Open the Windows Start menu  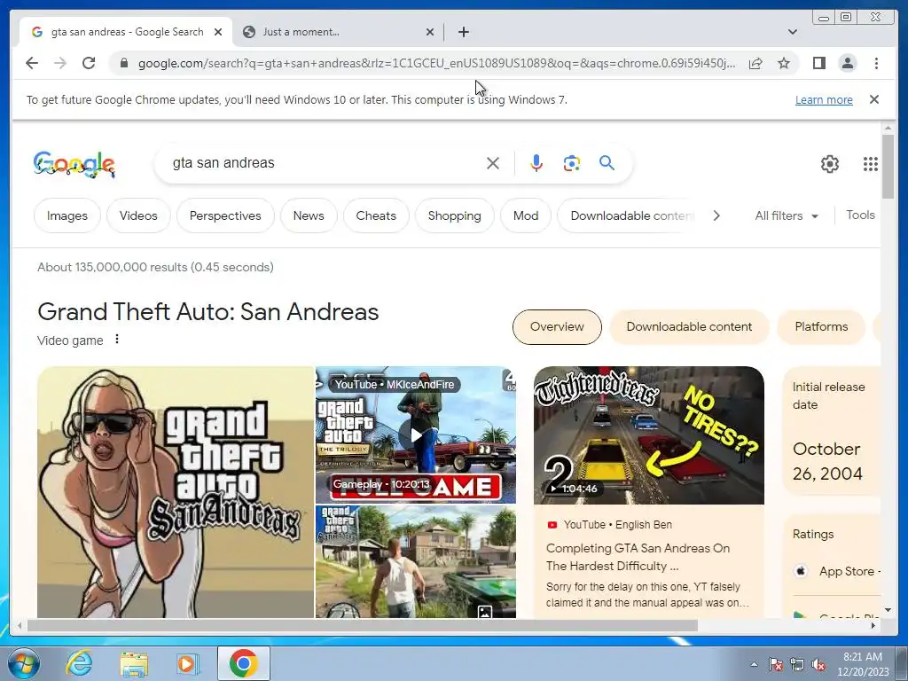point(24,663)
